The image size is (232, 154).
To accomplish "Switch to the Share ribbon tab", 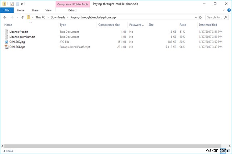I will [x=35, y=10].
